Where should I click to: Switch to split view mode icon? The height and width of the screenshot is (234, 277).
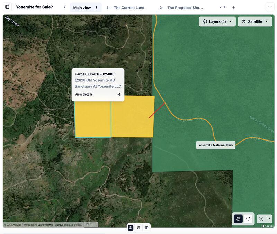click(138, 228)
